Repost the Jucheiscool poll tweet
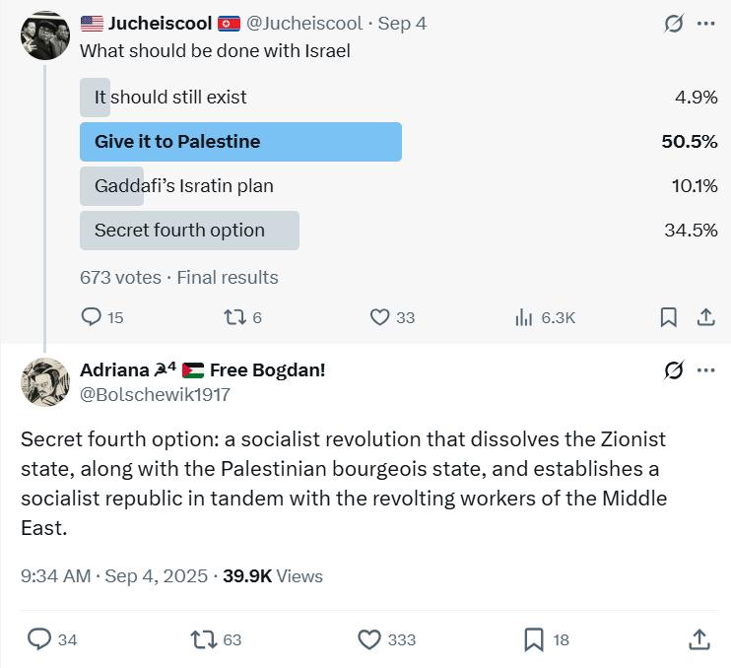This screenshot has width=731, height=668. pyautogui.click(x=234, y=317)
